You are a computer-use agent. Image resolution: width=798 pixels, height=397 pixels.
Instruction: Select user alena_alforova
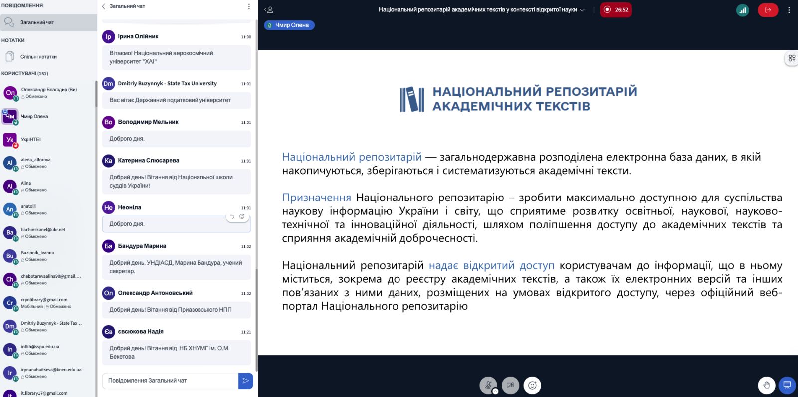coord(48,163)
